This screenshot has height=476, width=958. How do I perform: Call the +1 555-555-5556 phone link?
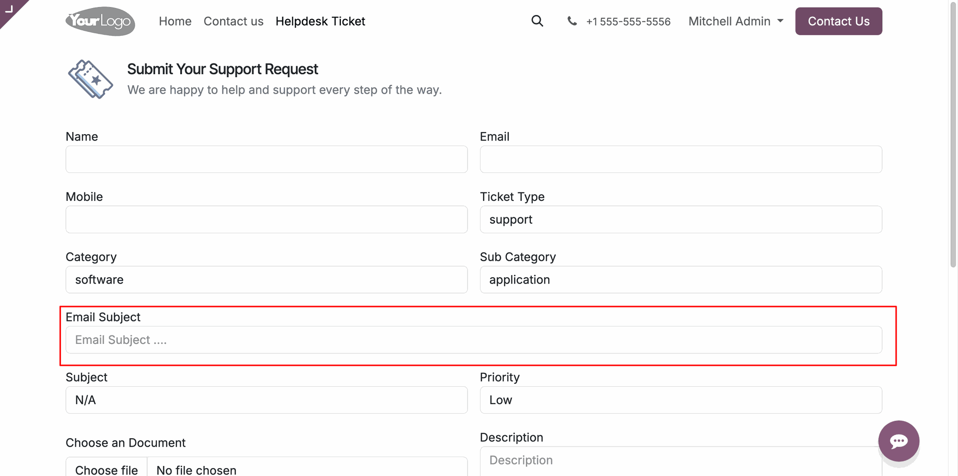pos(628,22)
